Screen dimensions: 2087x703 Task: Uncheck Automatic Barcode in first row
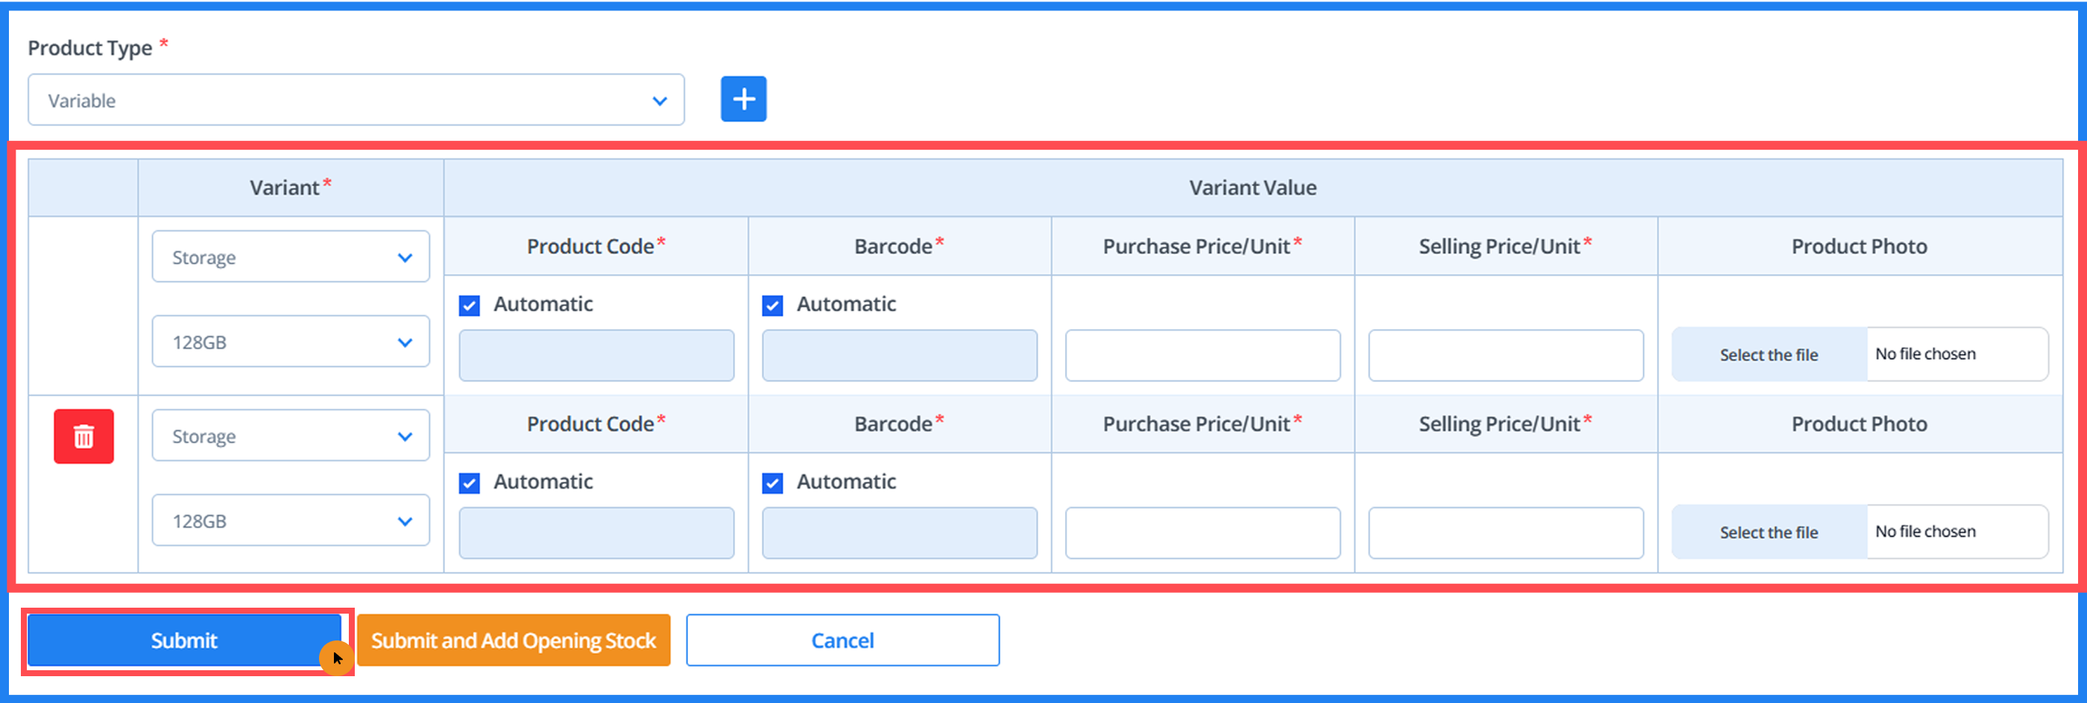coord(773,305)
